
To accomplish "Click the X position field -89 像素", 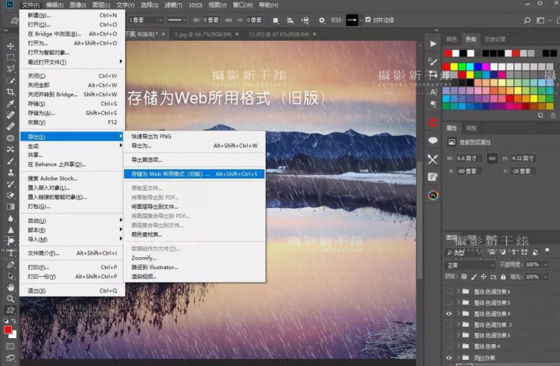I will point(470,172).
